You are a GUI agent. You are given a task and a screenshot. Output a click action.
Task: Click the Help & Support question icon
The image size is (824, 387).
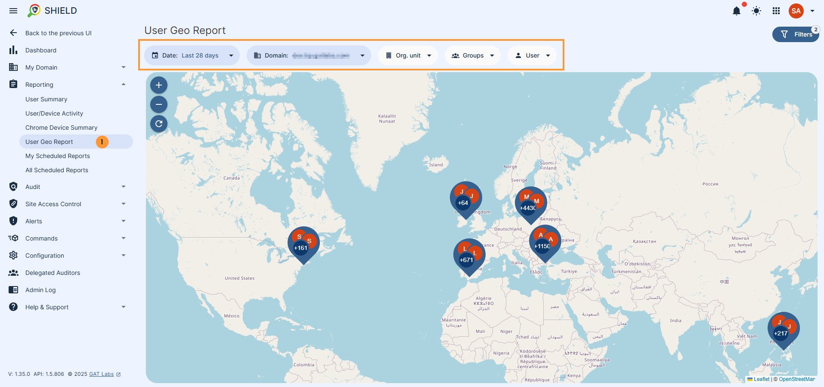13,307
